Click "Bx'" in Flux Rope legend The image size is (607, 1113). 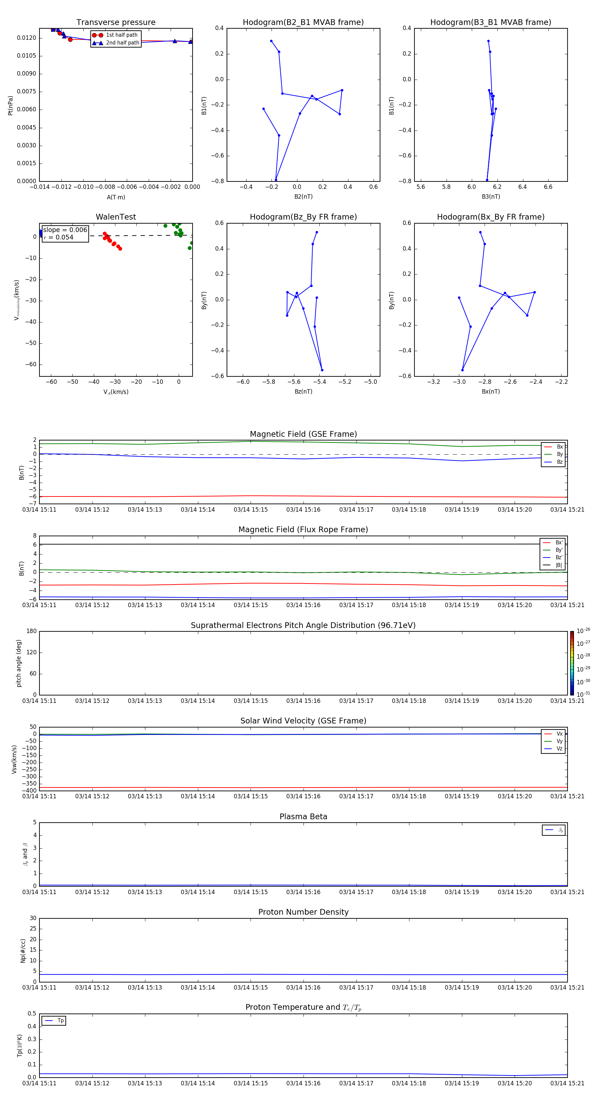(x=553, y=543)
